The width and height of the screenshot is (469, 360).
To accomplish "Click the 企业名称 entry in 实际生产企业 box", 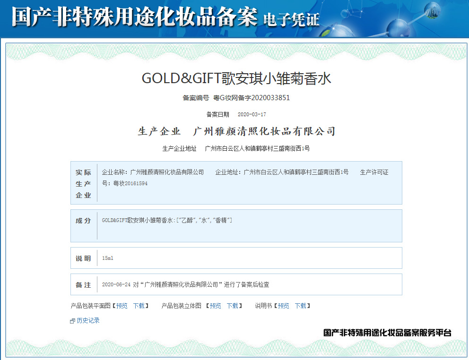I will click(153, 172).
